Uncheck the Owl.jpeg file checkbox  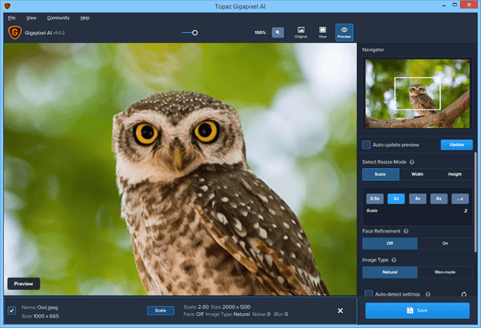(12, 311)
